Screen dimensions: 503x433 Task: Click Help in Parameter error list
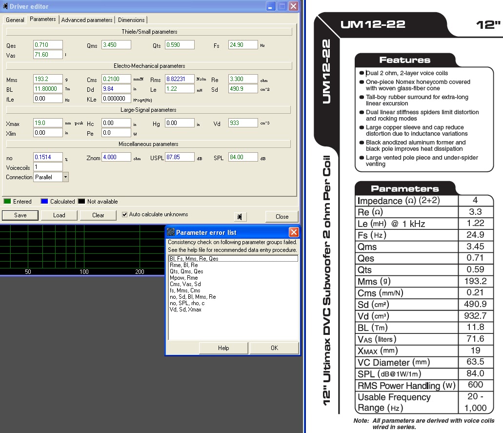coord(223,348)
